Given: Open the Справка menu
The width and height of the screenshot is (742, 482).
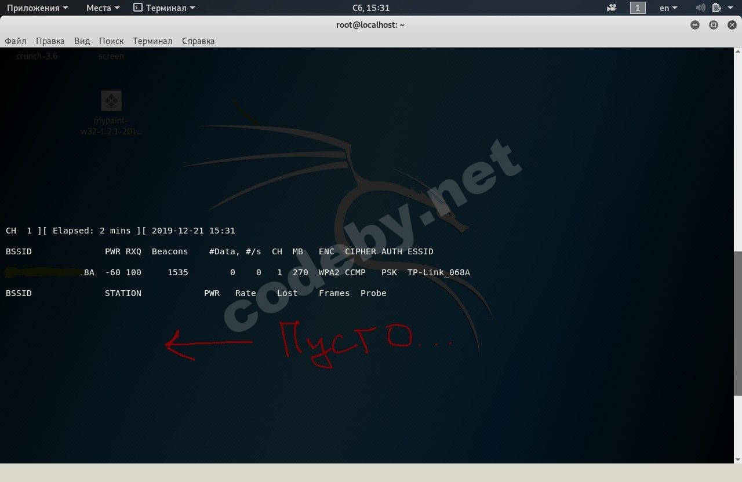Looking at the screenshot, I should pyautogui.click(x=198, y=41).
